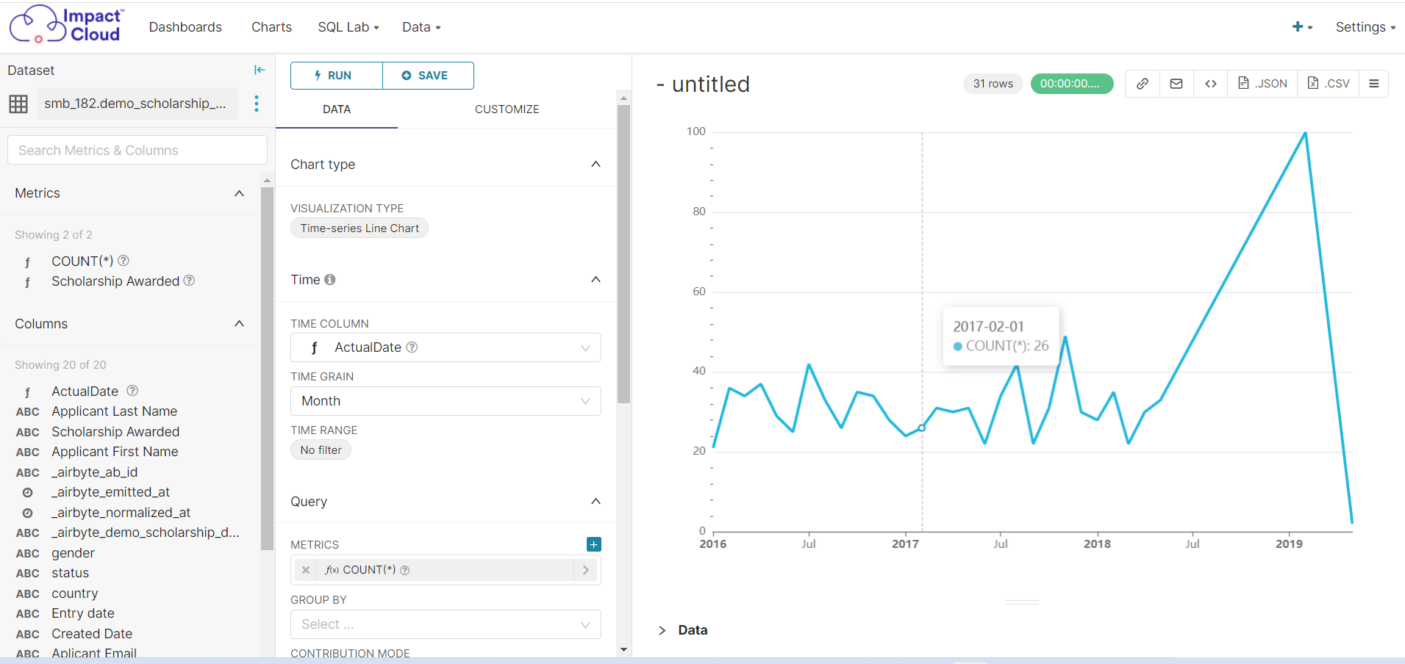Email the chart using the envelope icon
The image size is (1405, 664).
tap(1176, 83)
